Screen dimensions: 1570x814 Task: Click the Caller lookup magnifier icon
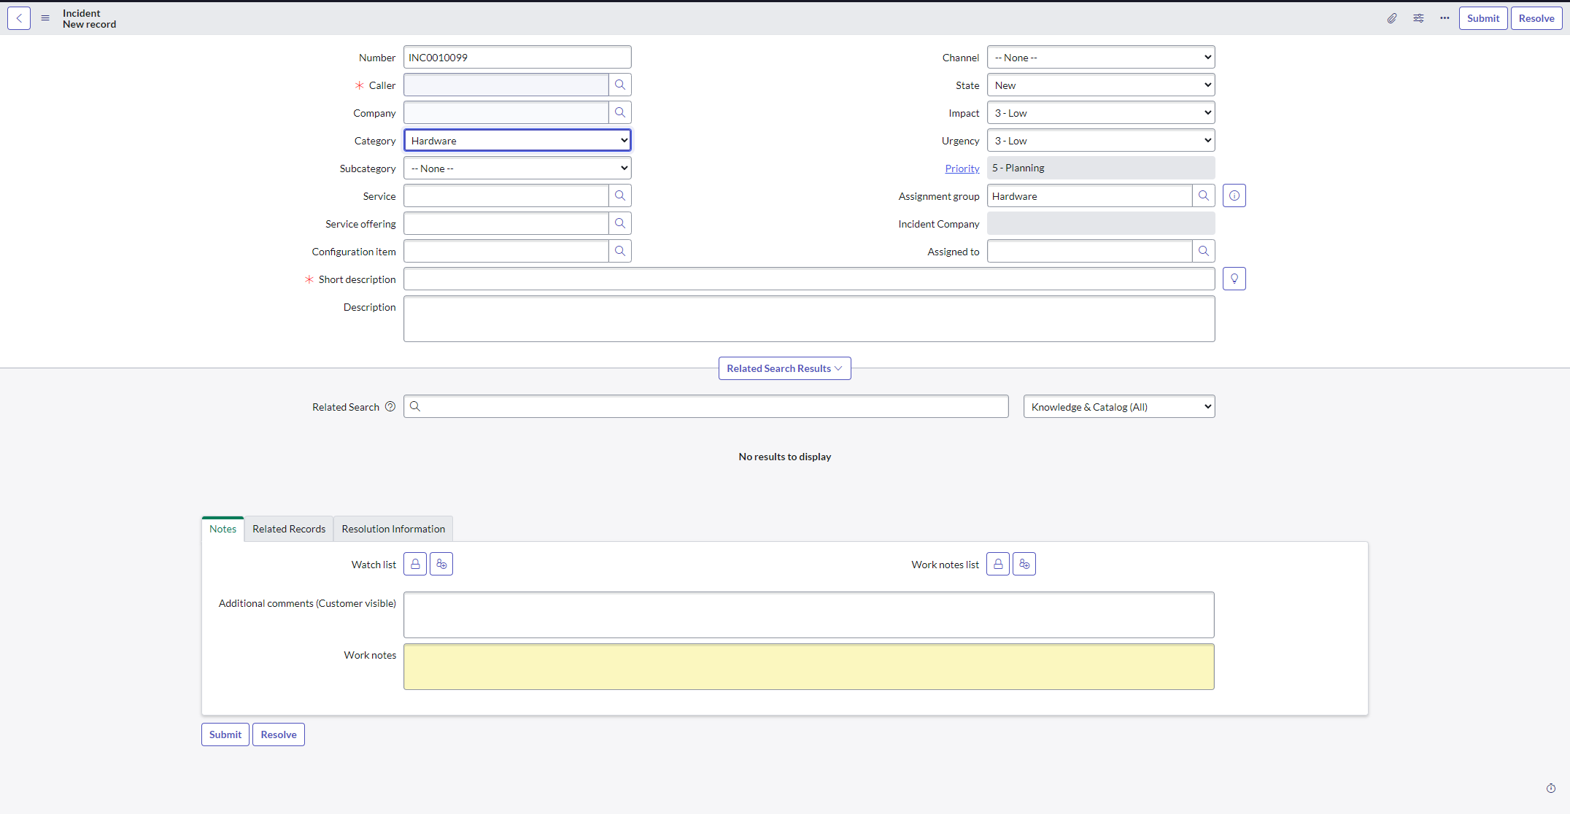click(619, 85)
